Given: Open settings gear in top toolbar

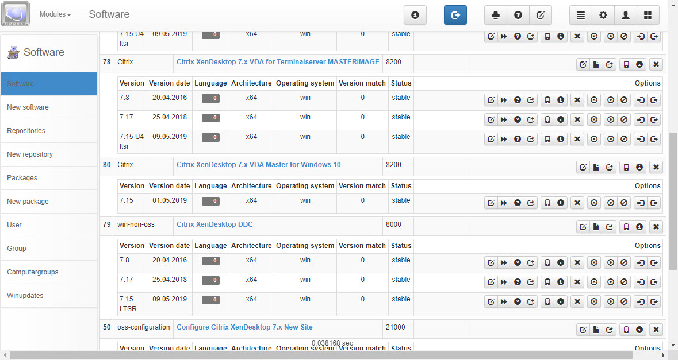Looking at the screenshot, I should 603,15.
